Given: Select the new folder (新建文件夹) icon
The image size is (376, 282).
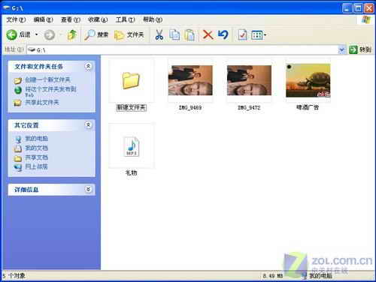Looking at the screenshot, I should click(x=131, y=80).
